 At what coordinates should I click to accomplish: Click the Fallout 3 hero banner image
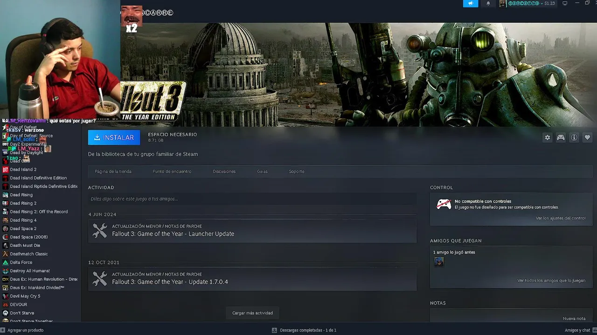359,74
